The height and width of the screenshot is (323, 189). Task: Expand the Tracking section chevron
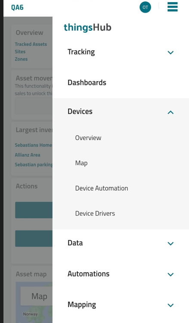(170, 52)
